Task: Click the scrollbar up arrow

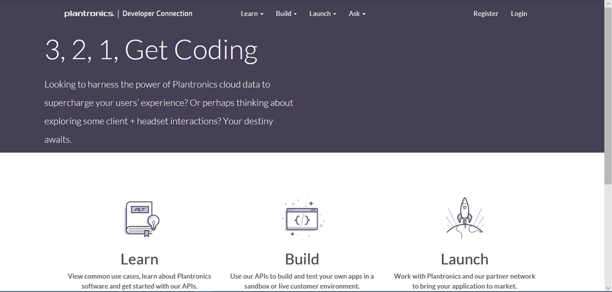Action: pyautogui.click(x=608, y=3)
